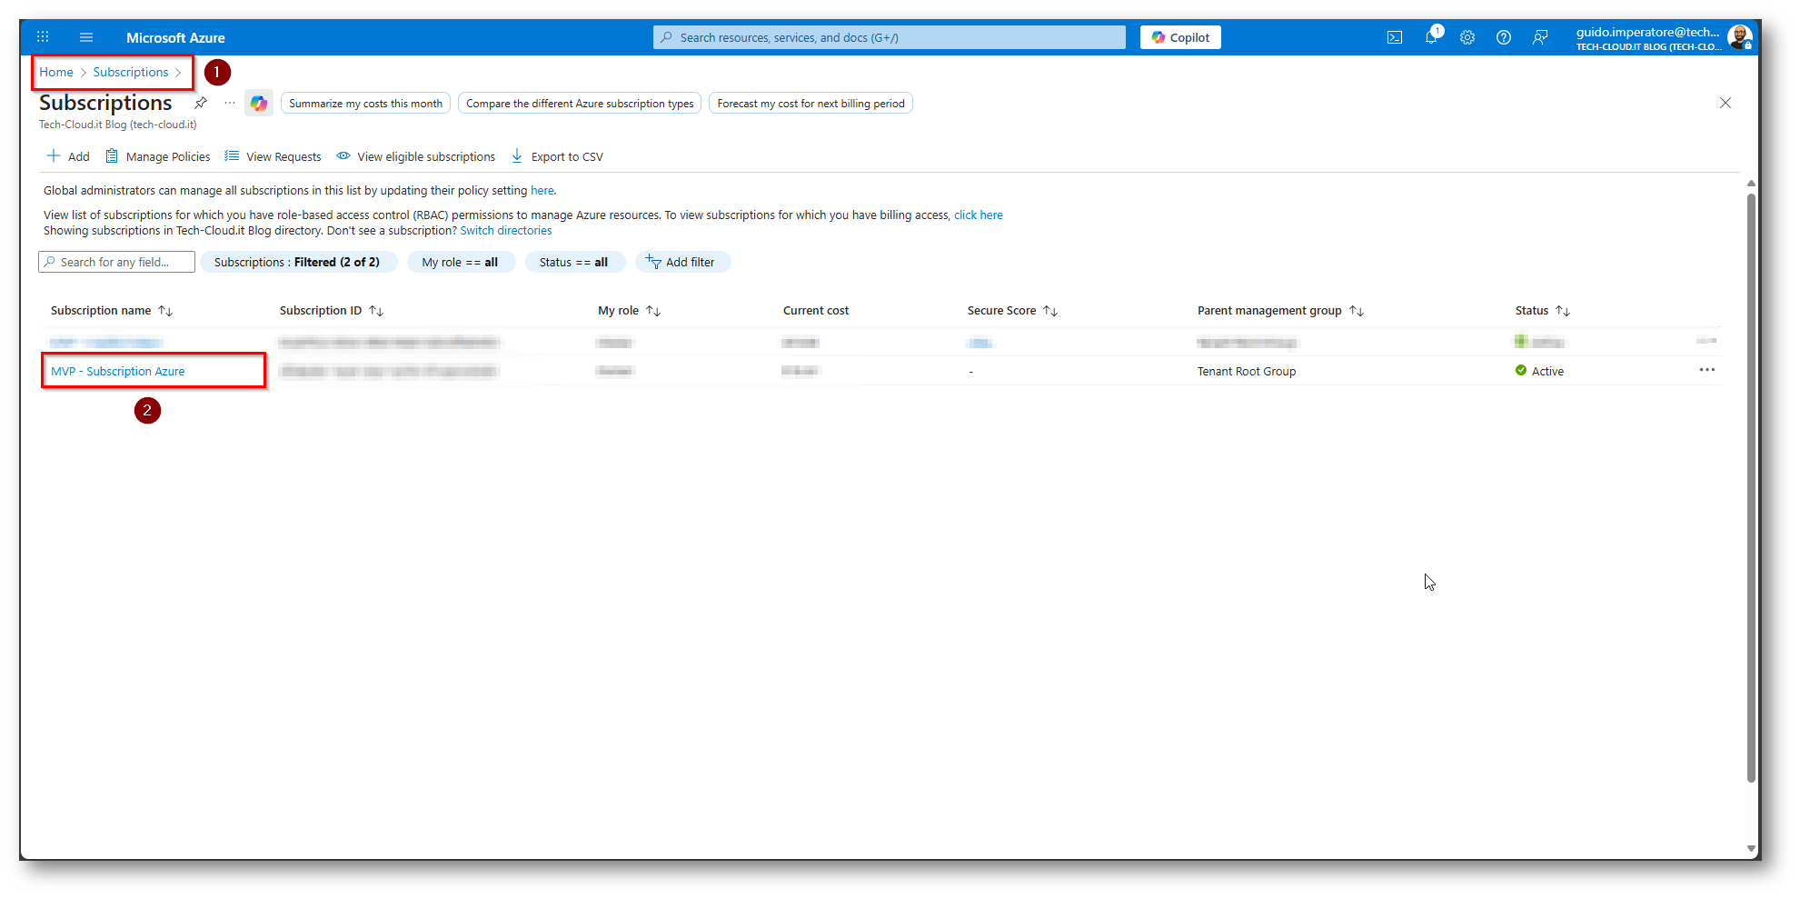Open the help question mark icon

pos(1504,37)
